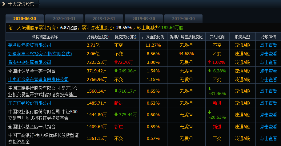
Task: Open 芜湖铁元投资有限公司 link
Action: coord(30,45)
